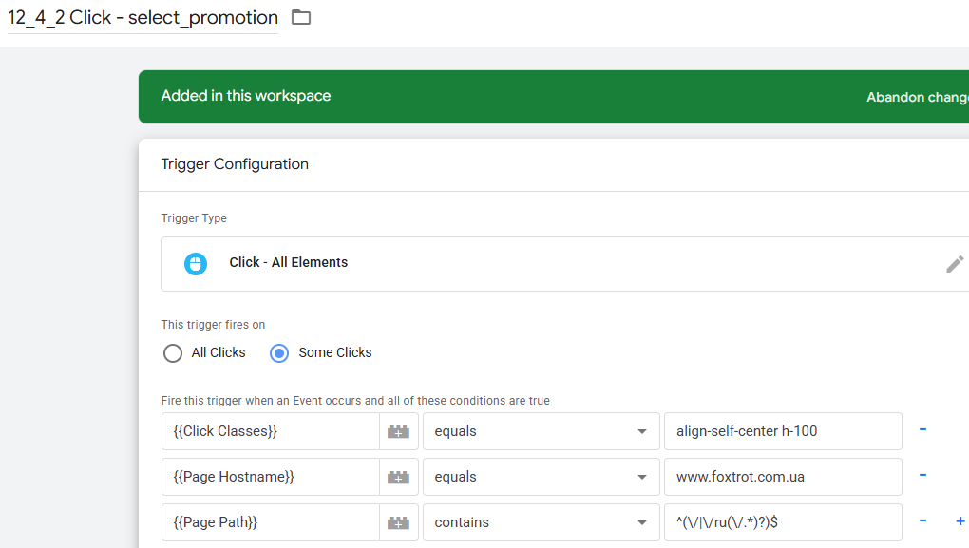Click the mouse icon for Click trigger type
This screenshot has width=969, height=548.
click(196, 263)
